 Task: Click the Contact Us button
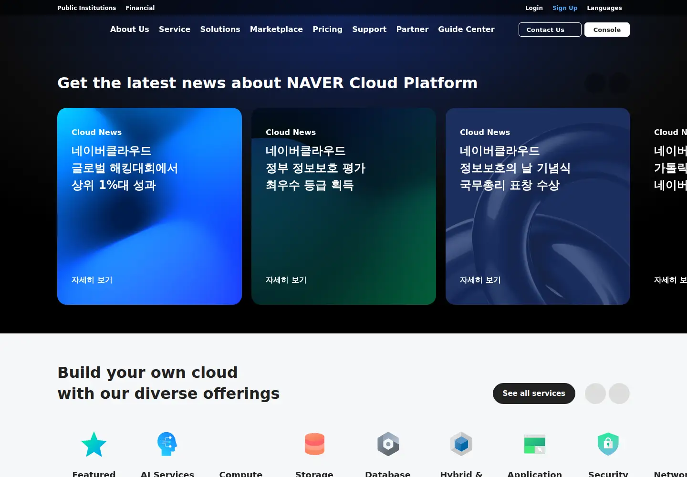(x=550, y=30)
